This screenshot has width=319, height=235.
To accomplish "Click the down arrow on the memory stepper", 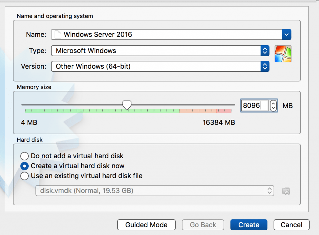I will [273, 108].
